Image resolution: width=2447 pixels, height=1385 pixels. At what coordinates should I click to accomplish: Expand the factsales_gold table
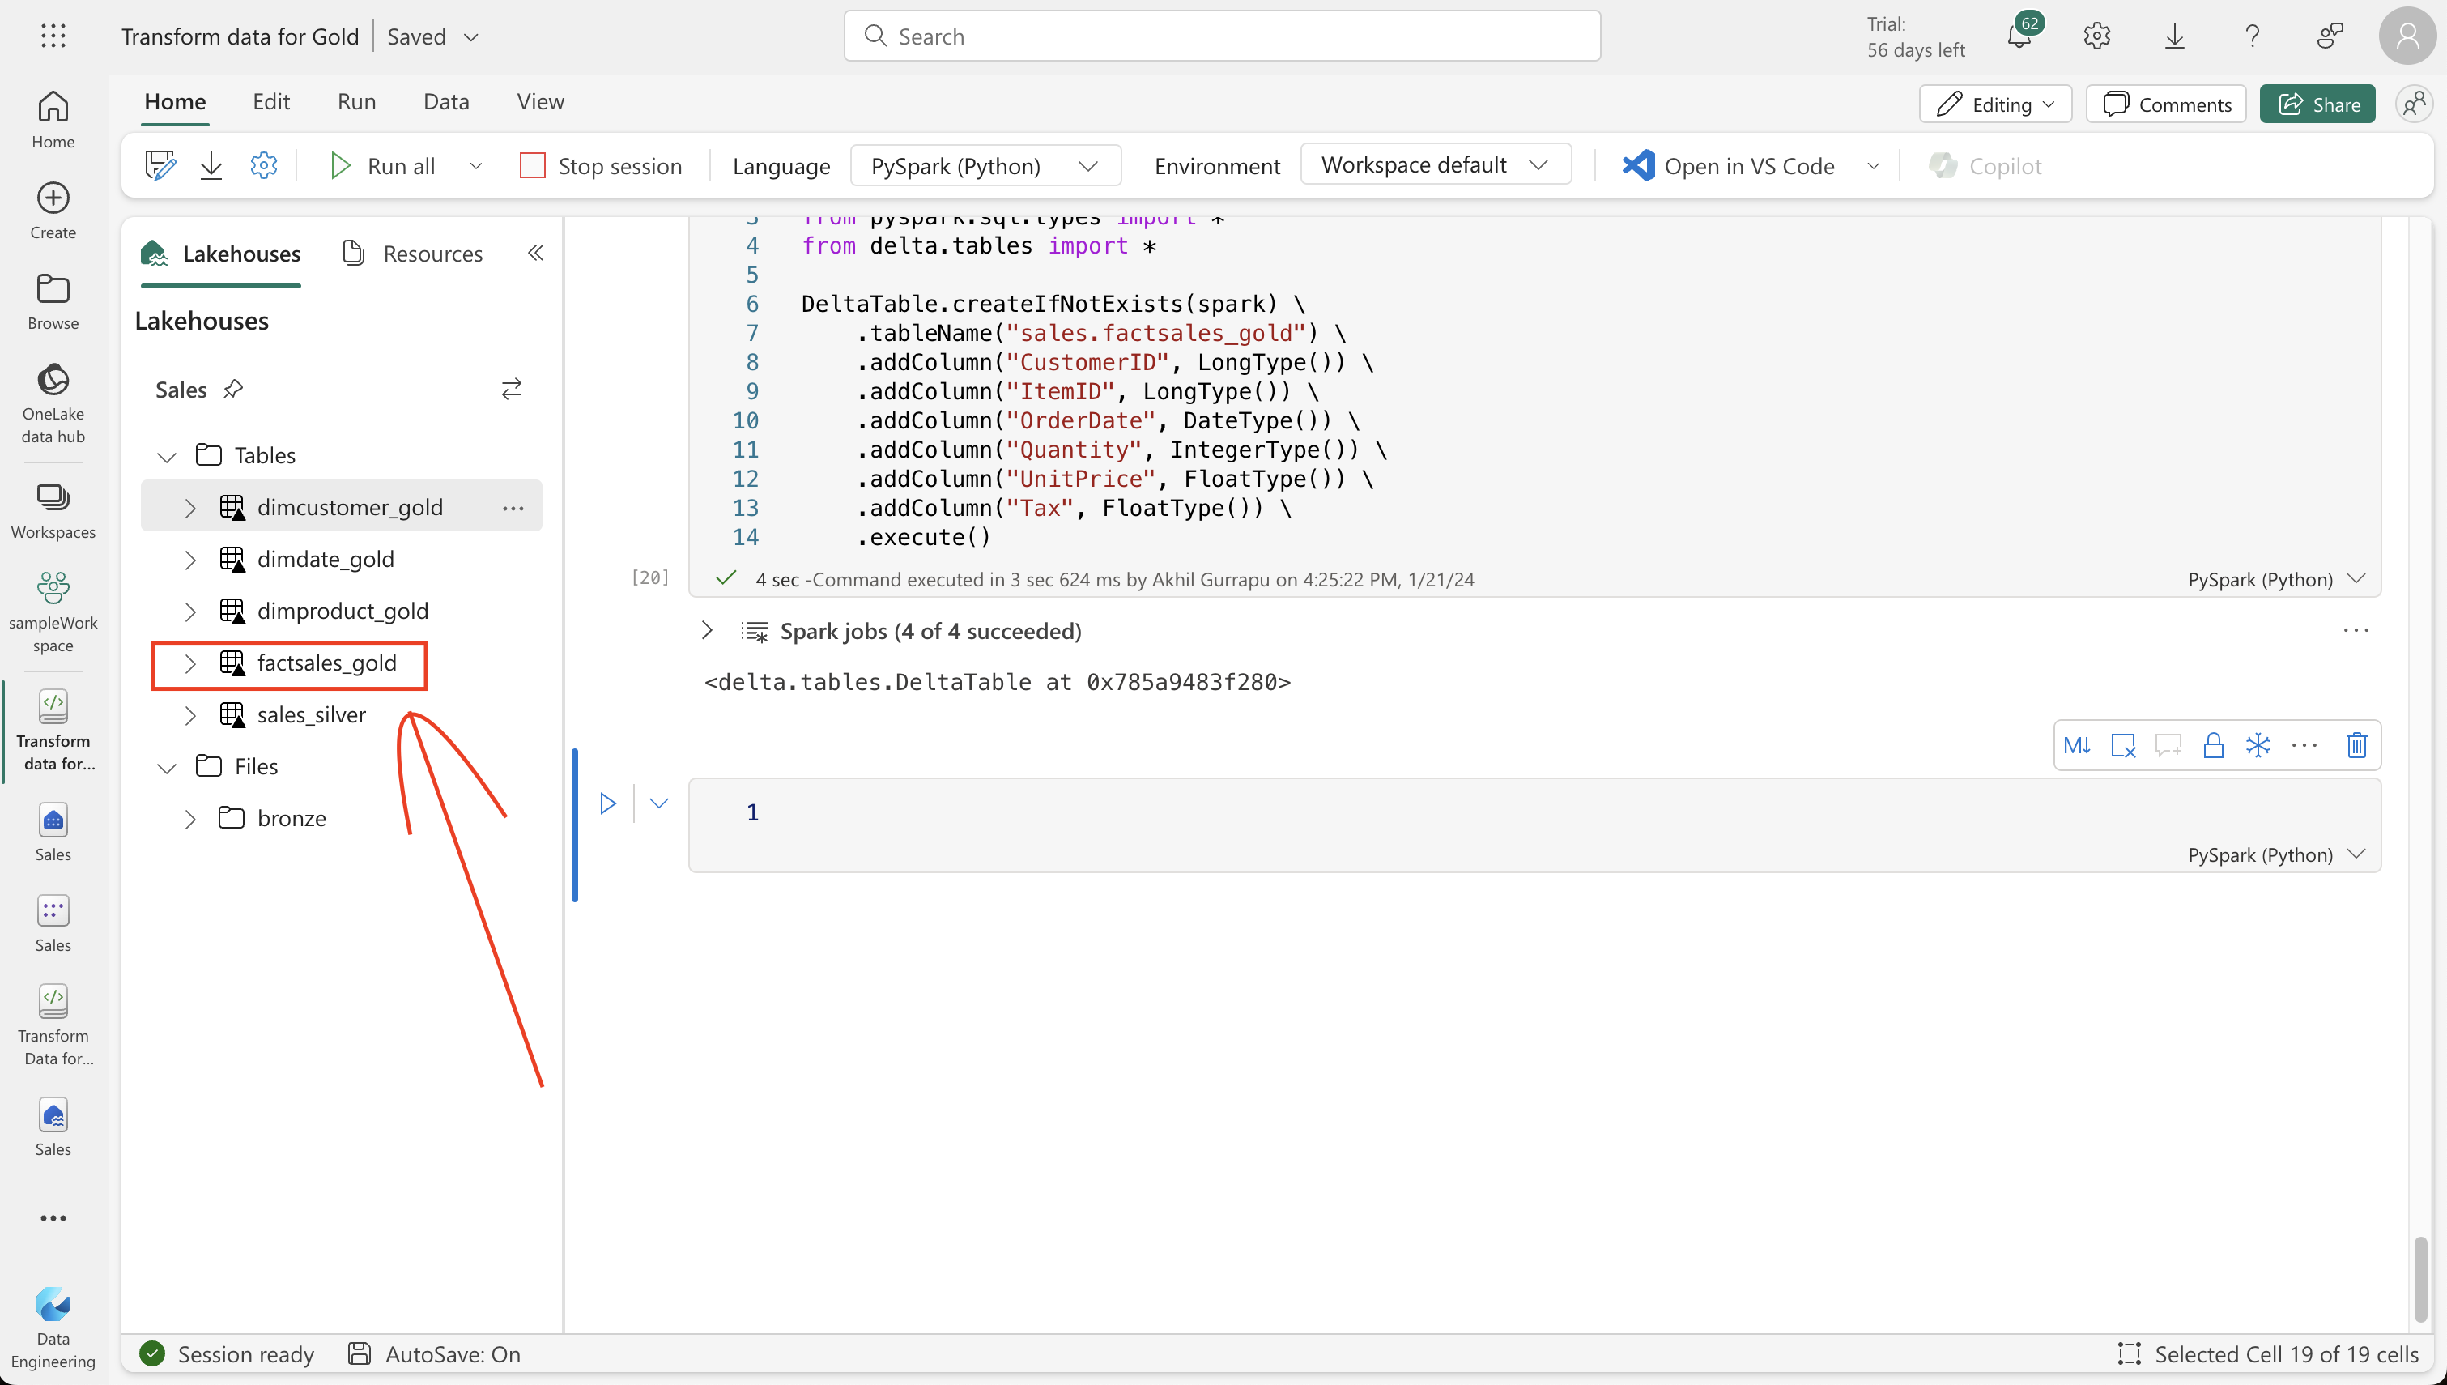[190, 663]
